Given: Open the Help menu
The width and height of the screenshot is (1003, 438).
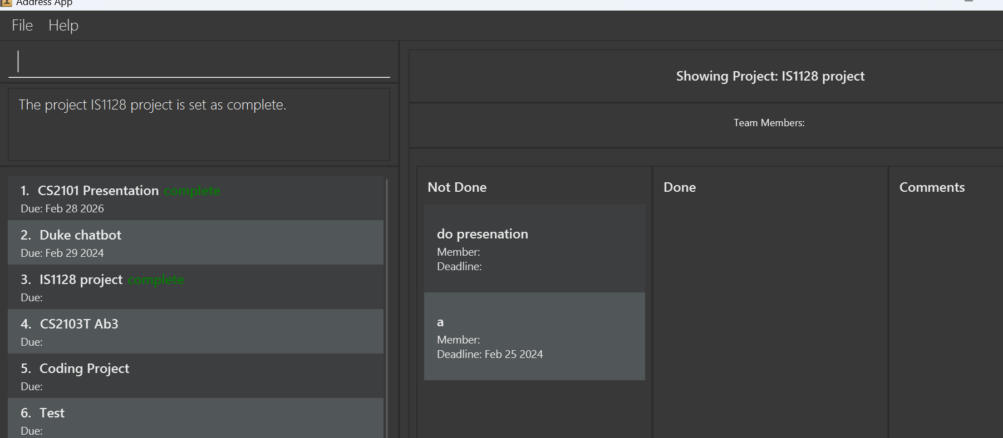Looking at the screenshot, I should [63, 26].
